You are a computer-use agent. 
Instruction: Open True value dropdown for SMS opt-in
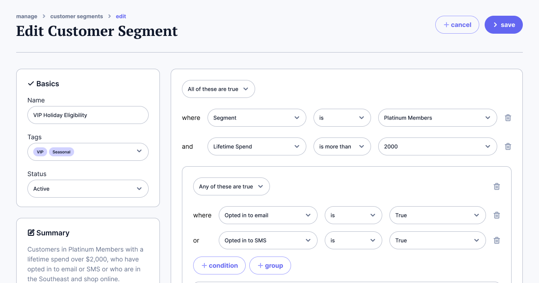(437, 240)
